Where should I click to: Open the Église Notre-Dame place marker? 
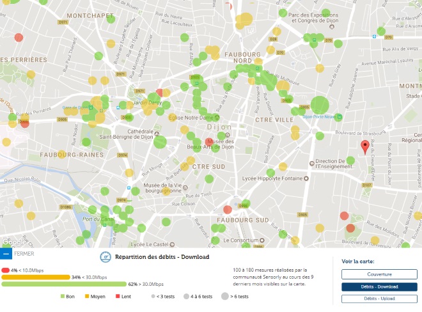pos(217,118)
